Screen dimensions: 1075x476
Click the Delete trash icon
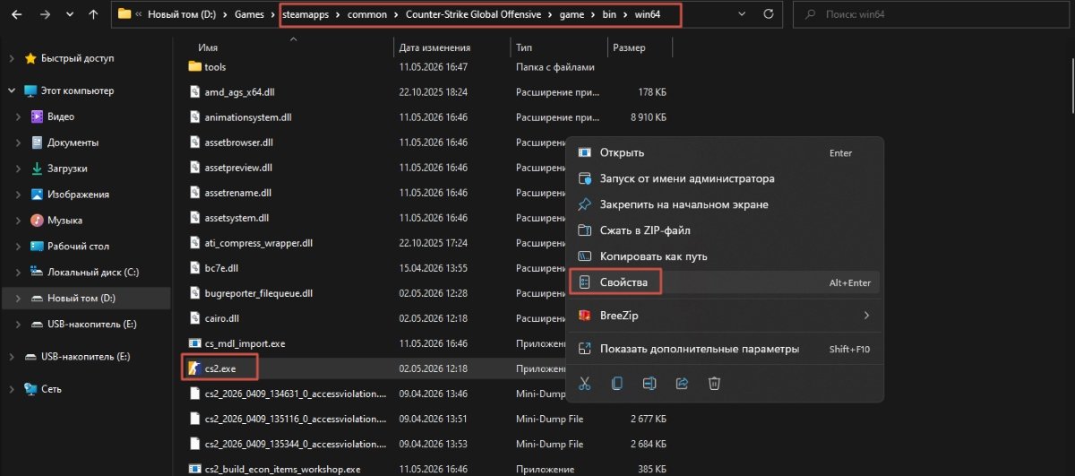pos(714,383)
